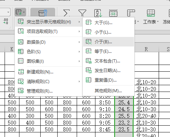
Task: Click the decrease decimal places icon
Action: 6,21
